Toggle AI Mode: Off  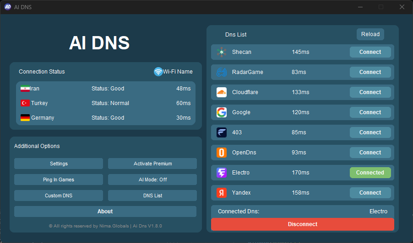point(152,180)
